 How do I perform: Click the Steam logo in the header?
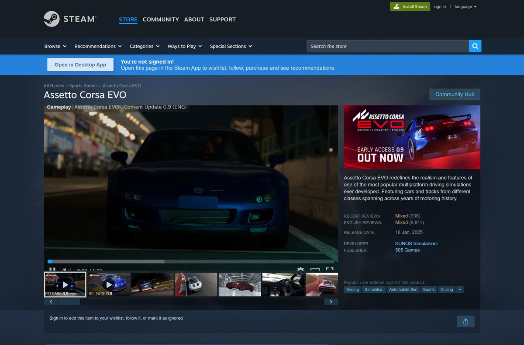[69, 19]
